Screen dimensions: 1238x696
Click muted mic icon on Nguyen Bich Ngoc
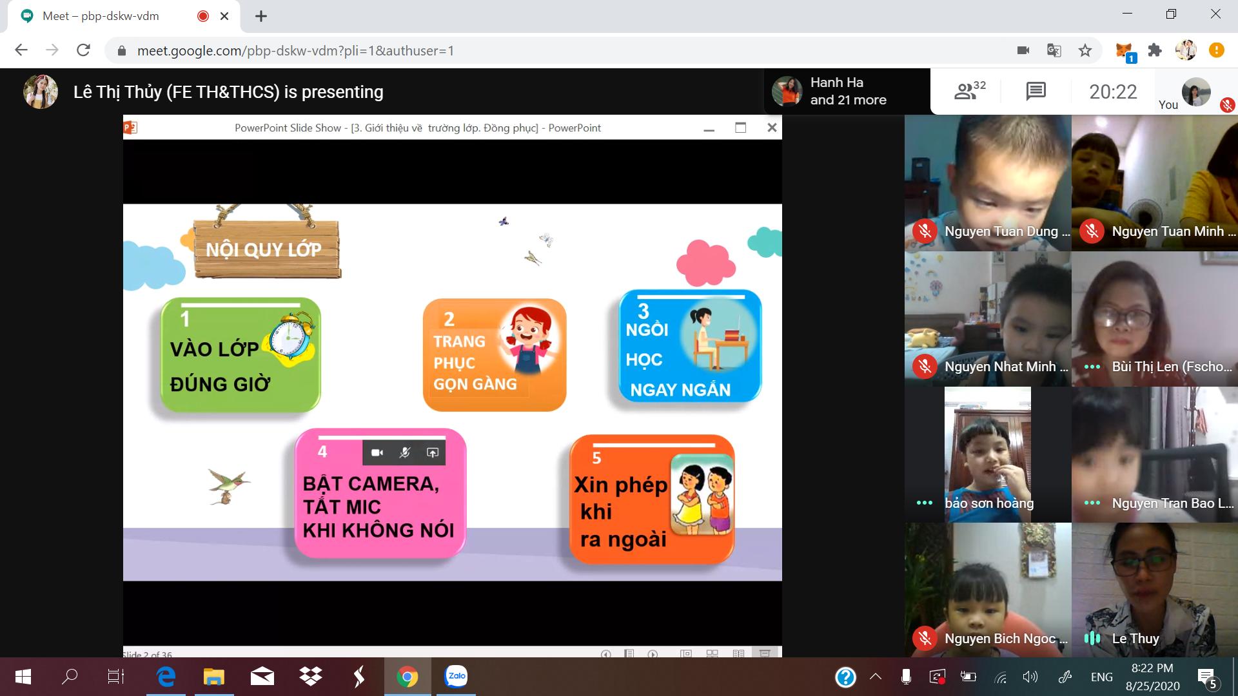click(925, 638)
